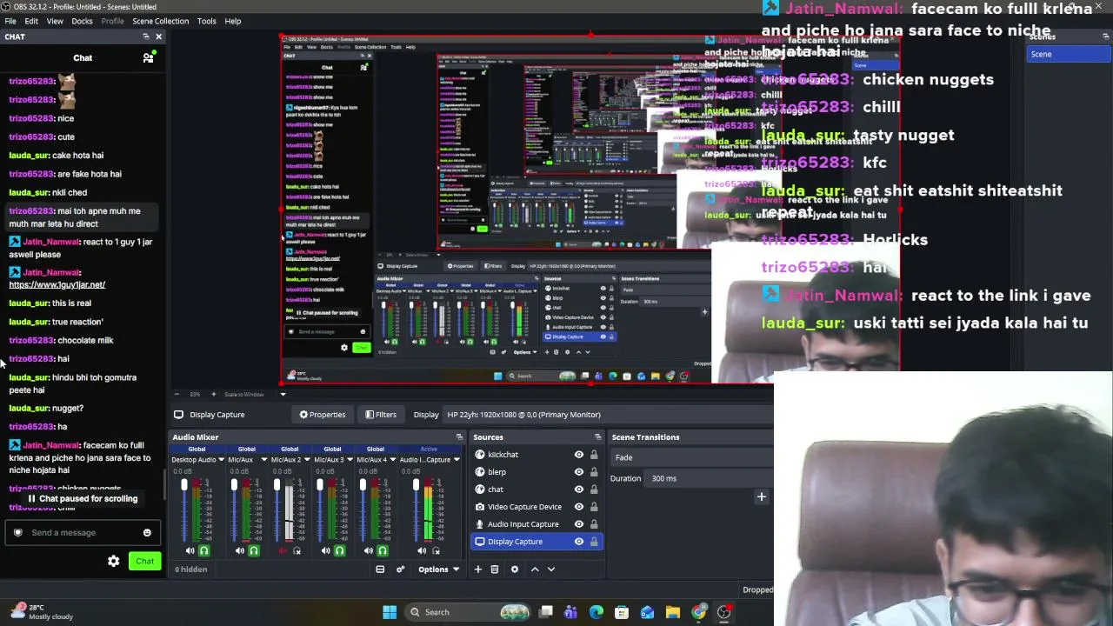1113x626 pixels.
Task: Close the CHAT dock panel
Action: click(158, 37)
